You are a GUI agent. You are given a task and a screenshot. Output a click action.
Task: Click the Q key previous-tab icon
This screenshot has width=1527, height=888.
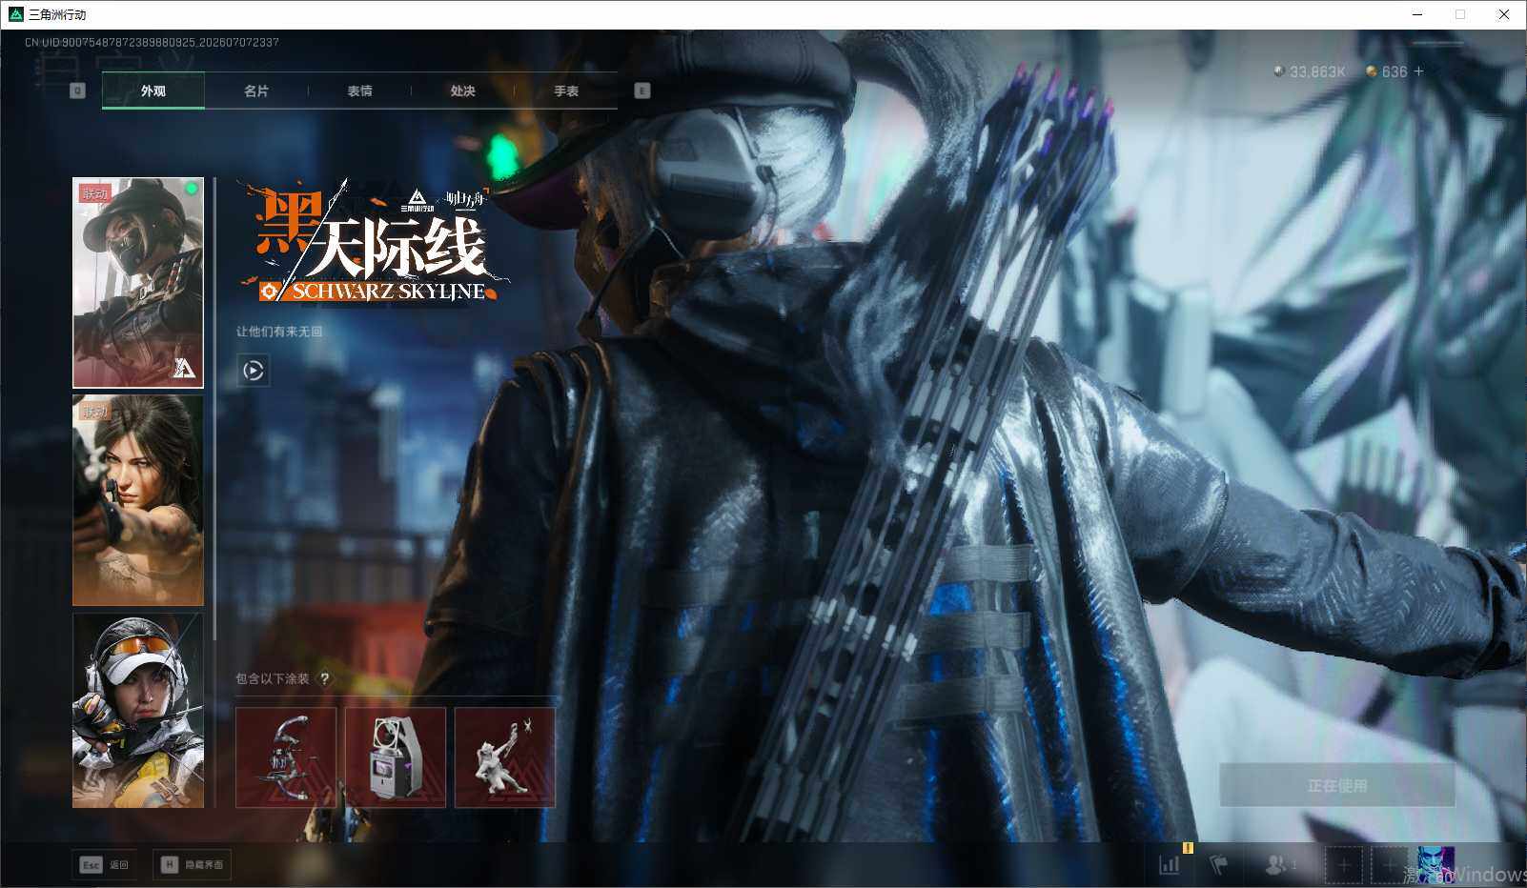[78, 91]
